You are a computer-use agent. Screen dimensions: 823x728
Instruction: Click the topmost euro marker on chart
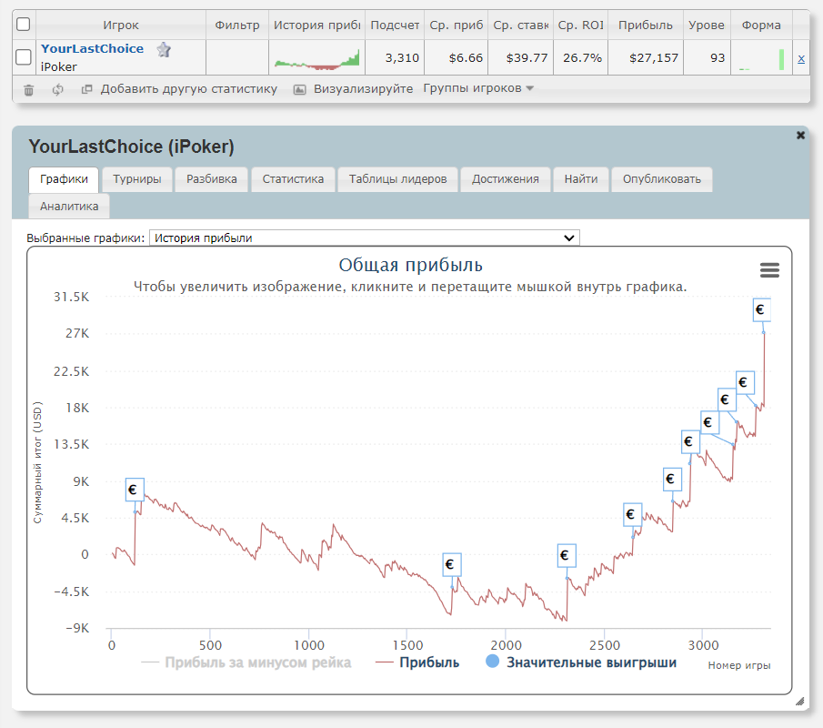[x=761, y=310]
